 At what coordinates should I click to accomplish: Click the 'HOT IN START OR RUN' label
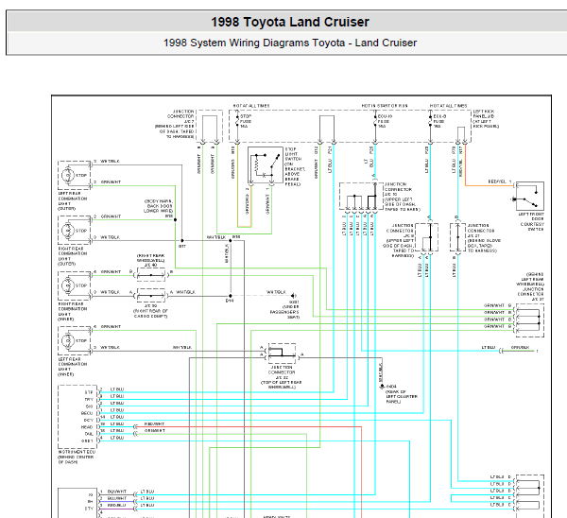point(385,106)
